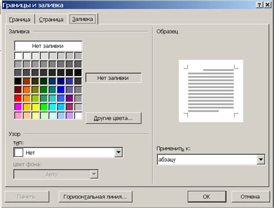Viewport: 274px width, 208px height.
Task: Open the Другие цвета... color dialog
Action: point(113,118)
